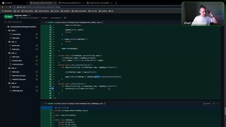Click the Bookmarks star icon in bookmarks bar
Image resolution: width=226 pixels, height=127 pixels.
coord(2,11)
